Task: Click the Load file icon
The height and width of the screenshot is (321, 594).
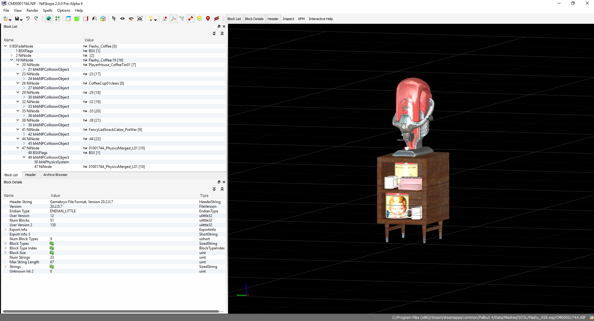Action: [x=6, y=19]
